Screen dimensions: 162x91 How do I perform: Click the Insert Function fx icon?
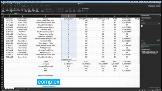click(x=3, y=9)
